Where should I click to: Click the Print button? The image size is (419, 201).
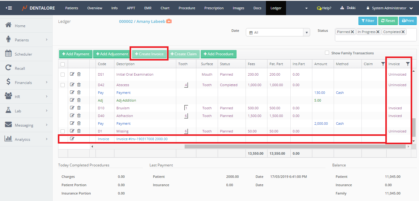click(408, 21)
